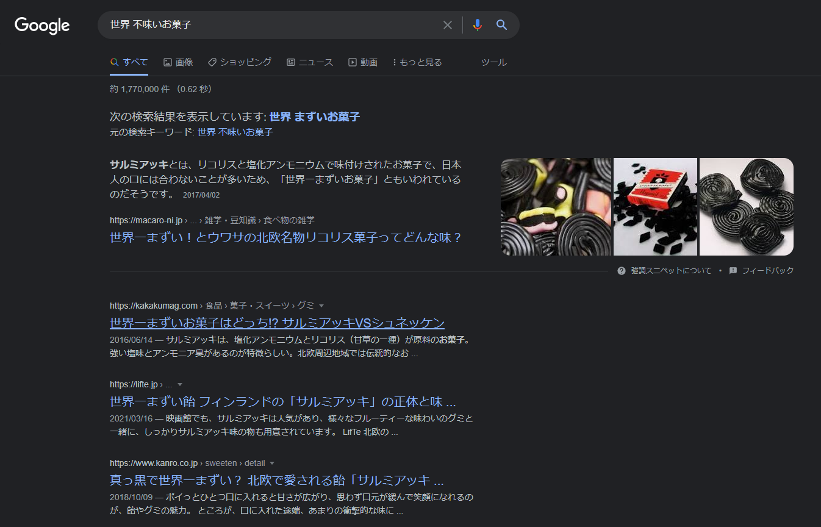Click the lifte.jp URL text

point(141,385)
